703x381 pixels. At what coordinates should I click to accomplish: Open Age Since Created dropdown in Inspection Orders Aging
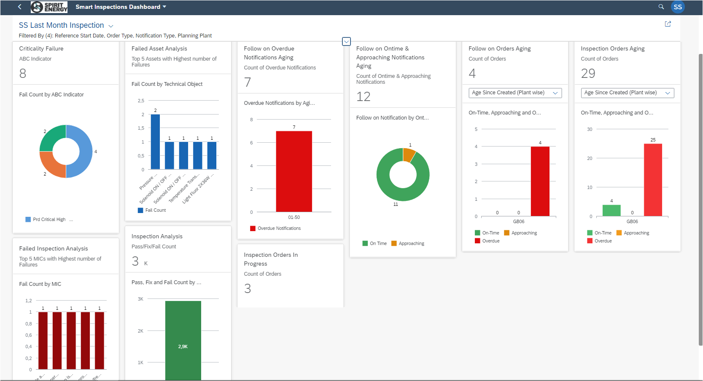point(627,93)
